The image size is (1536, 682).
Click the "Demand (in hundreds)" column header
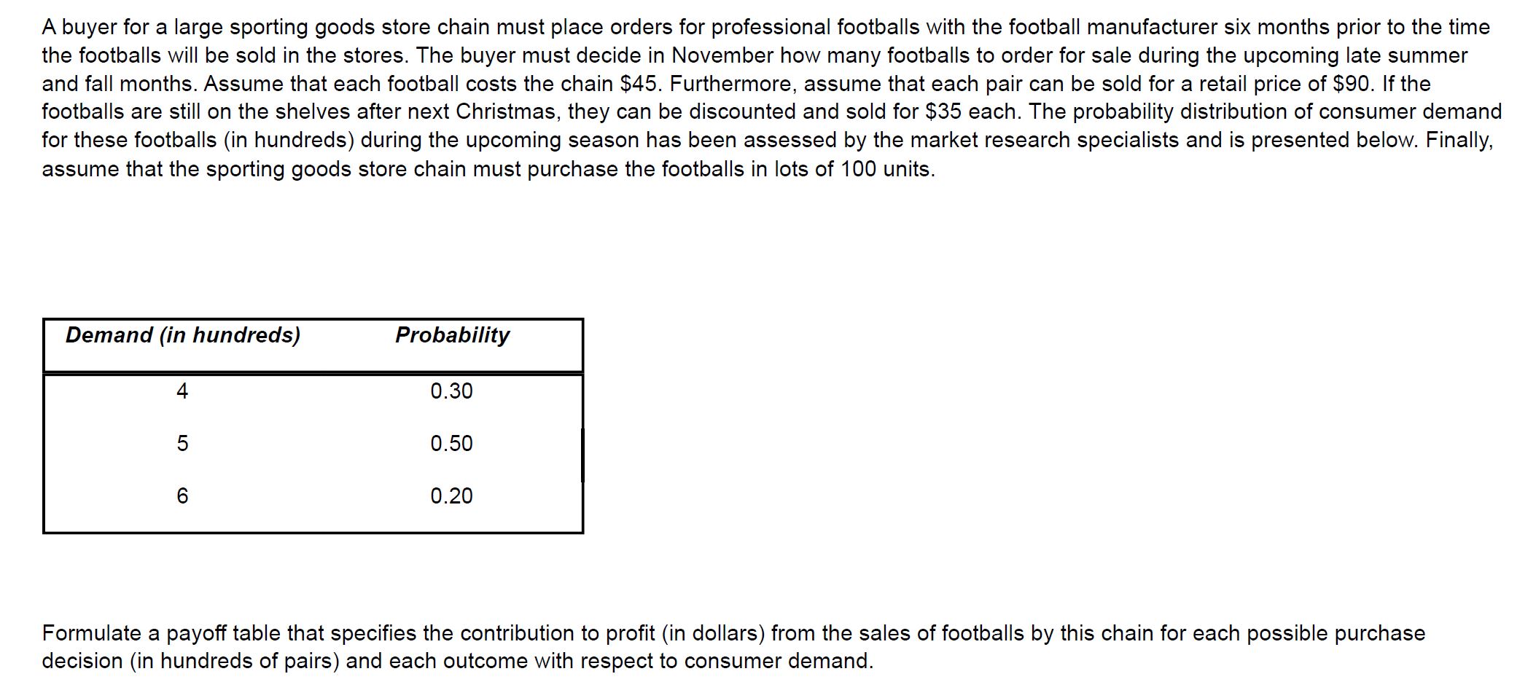[183, 335]
